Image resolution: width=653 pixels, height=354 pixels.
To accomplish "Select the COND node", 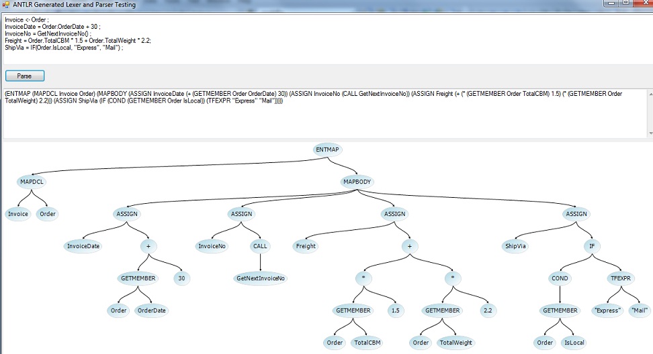I will (560, 278).
